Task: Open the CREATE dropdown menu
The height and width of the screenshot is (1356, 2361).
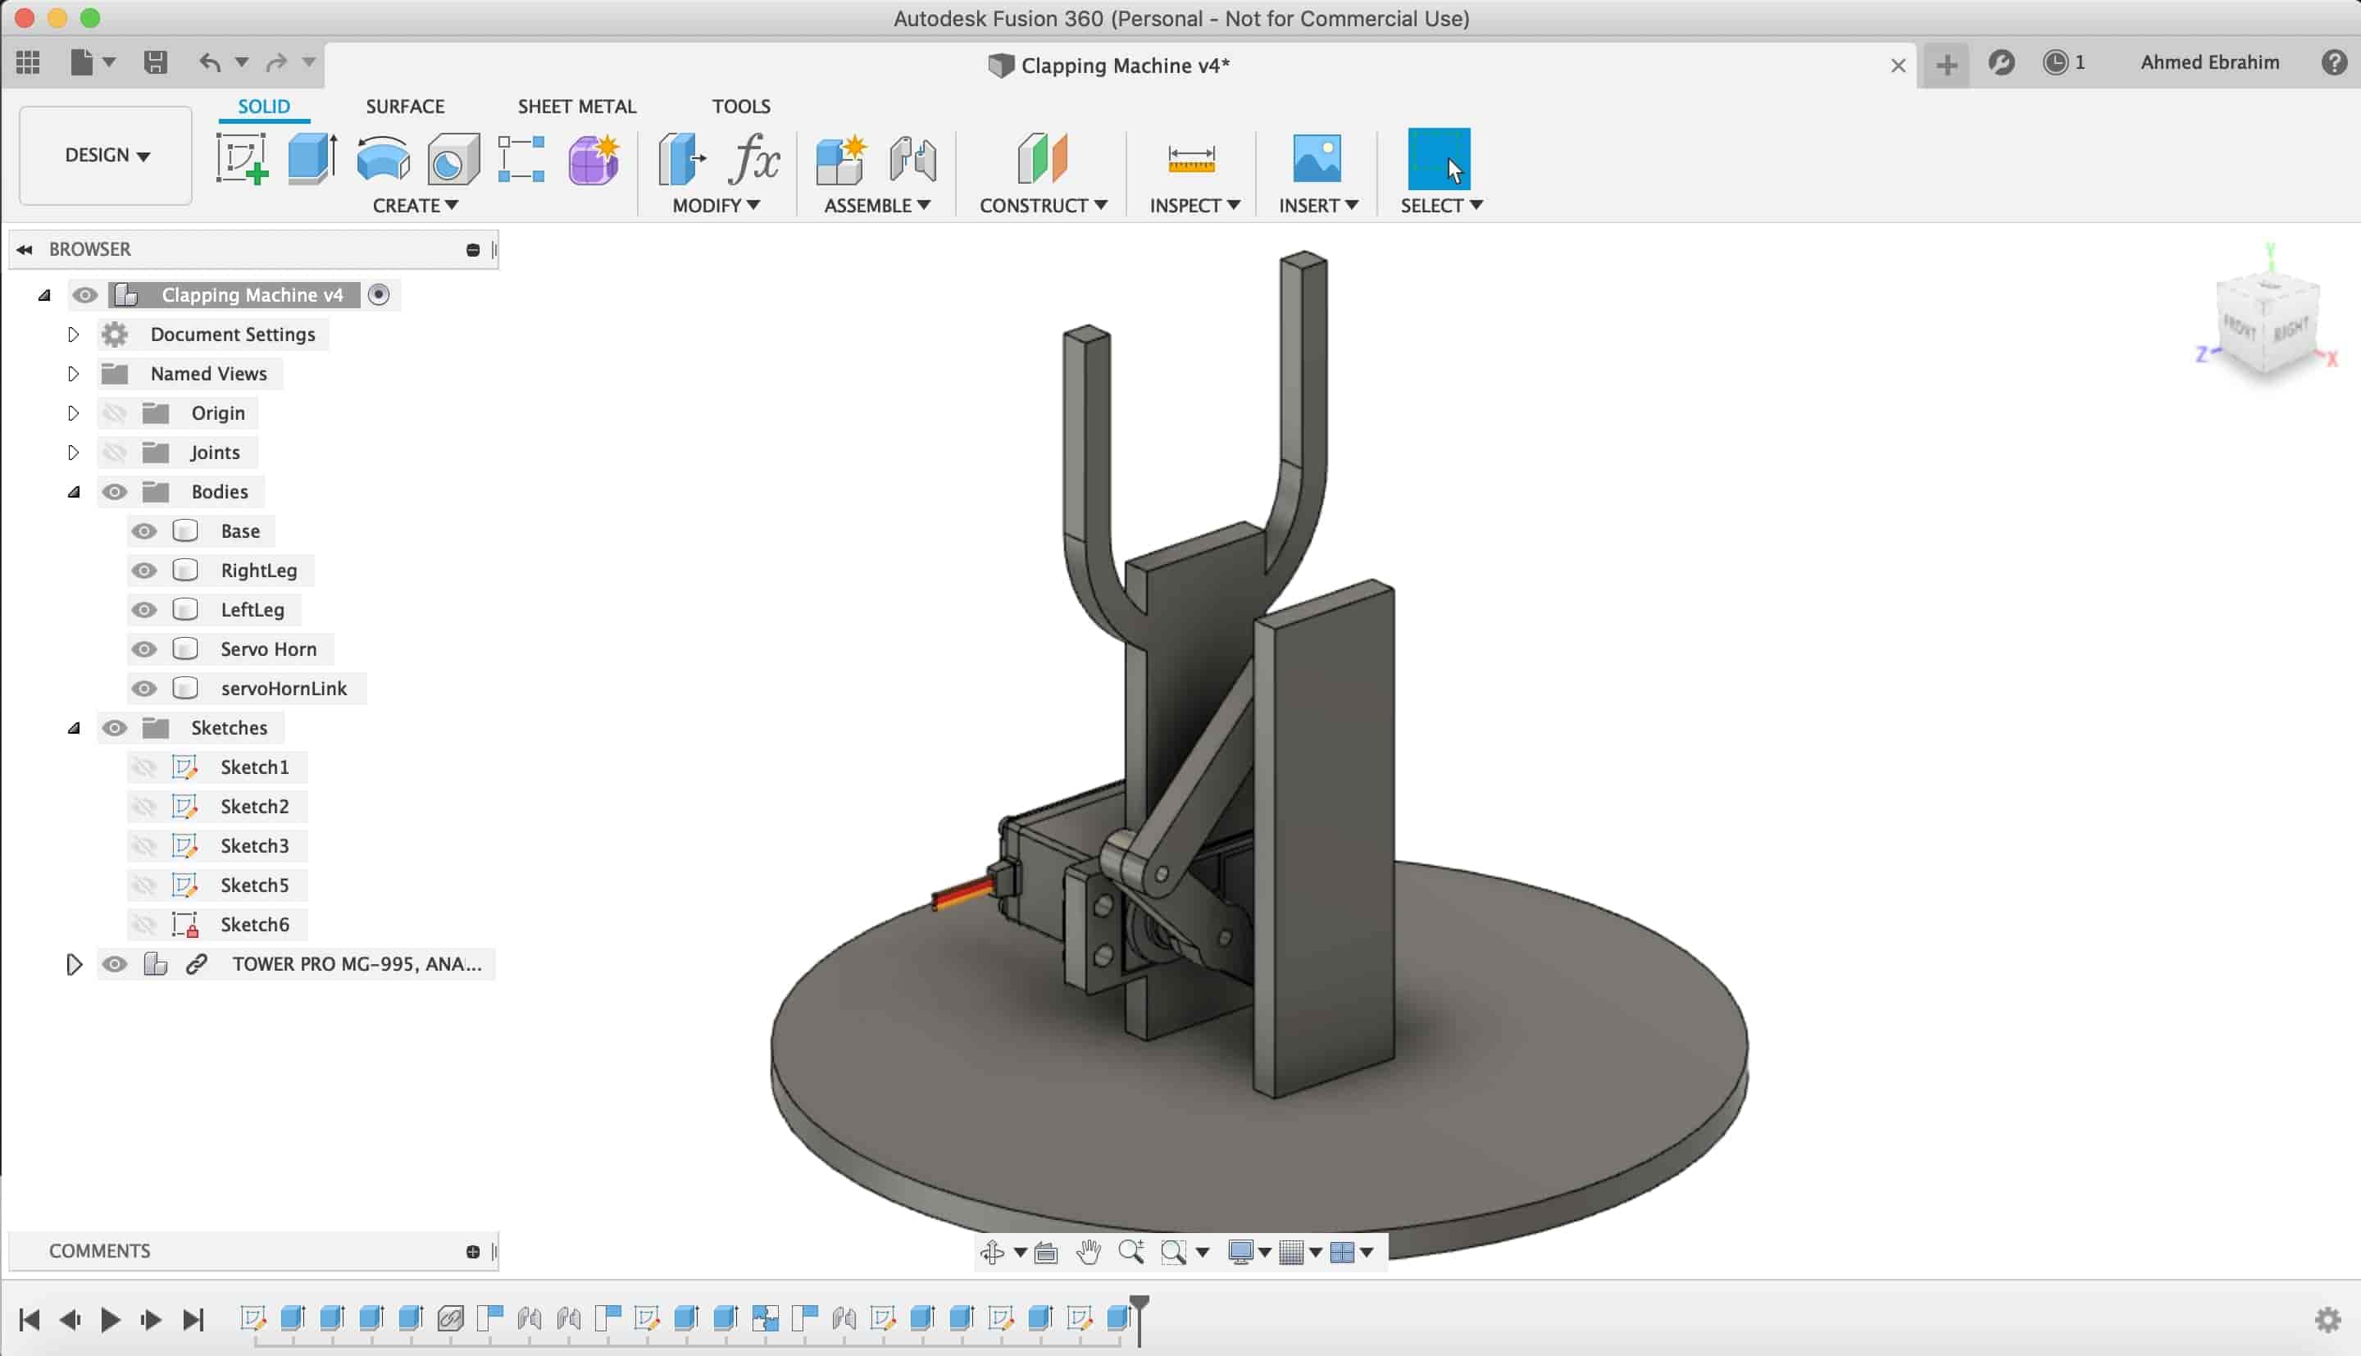Action: pyautogui.click(x=415, y=205)
